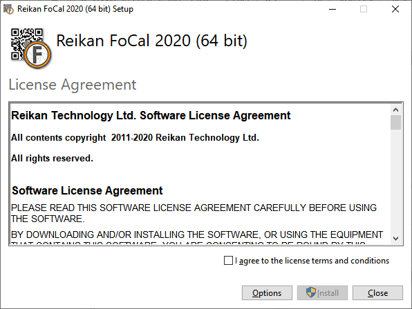
Task: Click the 'I agree to the license terms' label
Action: (x=312, y=261)
